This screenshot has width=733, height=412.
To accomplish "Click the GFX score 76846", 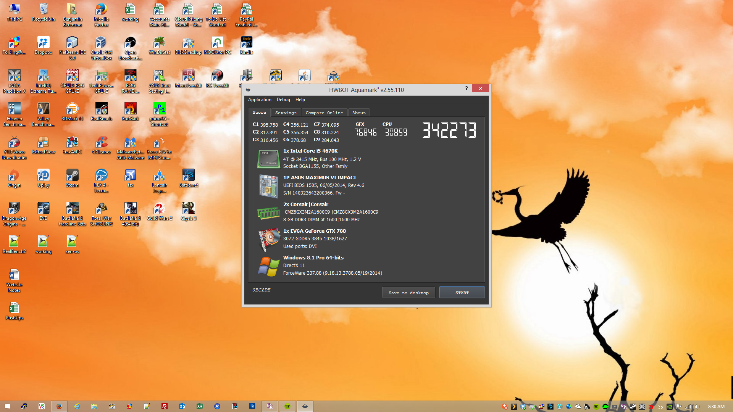I will 365,132.
